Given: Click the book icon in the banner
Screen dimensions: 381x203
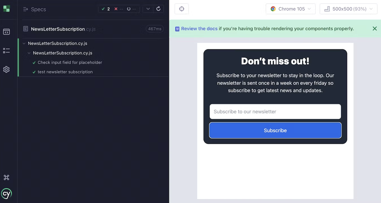Looking at the screenshot, I should (177, 29).
